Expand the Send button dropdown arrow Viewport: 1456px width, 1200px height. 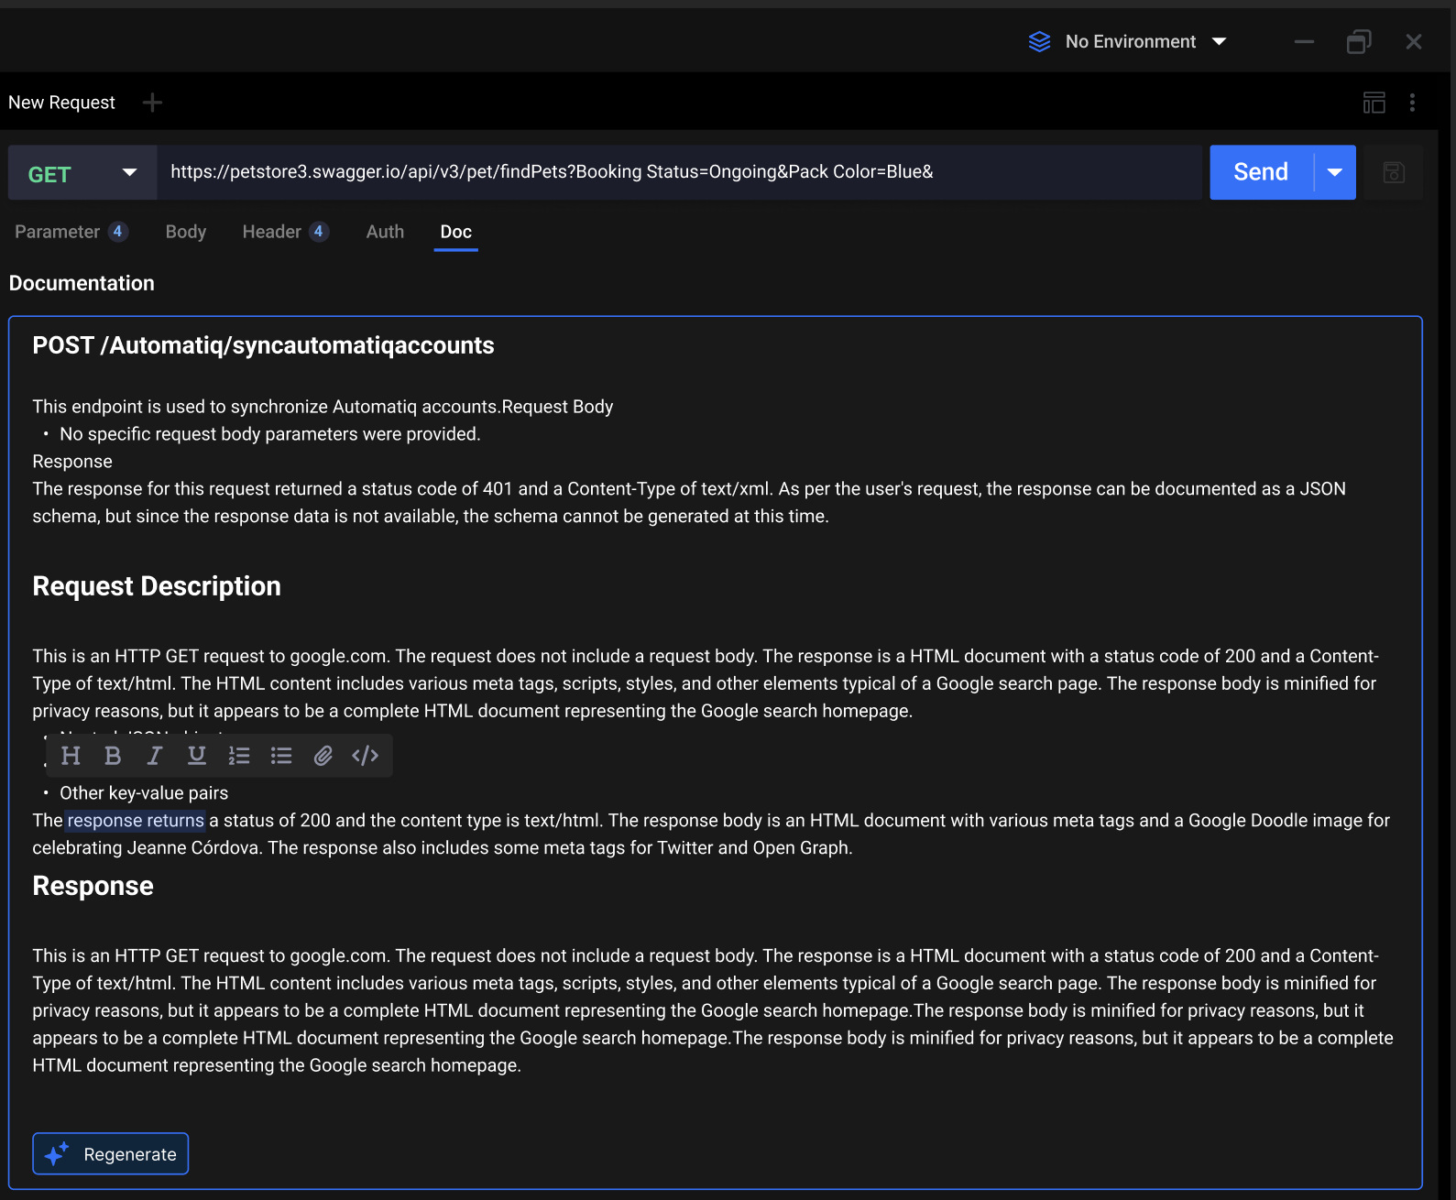pos(1335,172)
